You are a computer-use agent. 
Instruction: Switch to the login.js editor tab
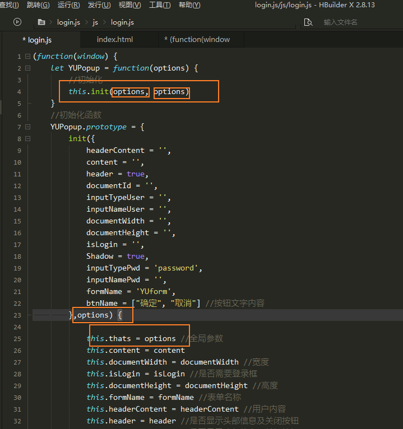coord(41,40)
